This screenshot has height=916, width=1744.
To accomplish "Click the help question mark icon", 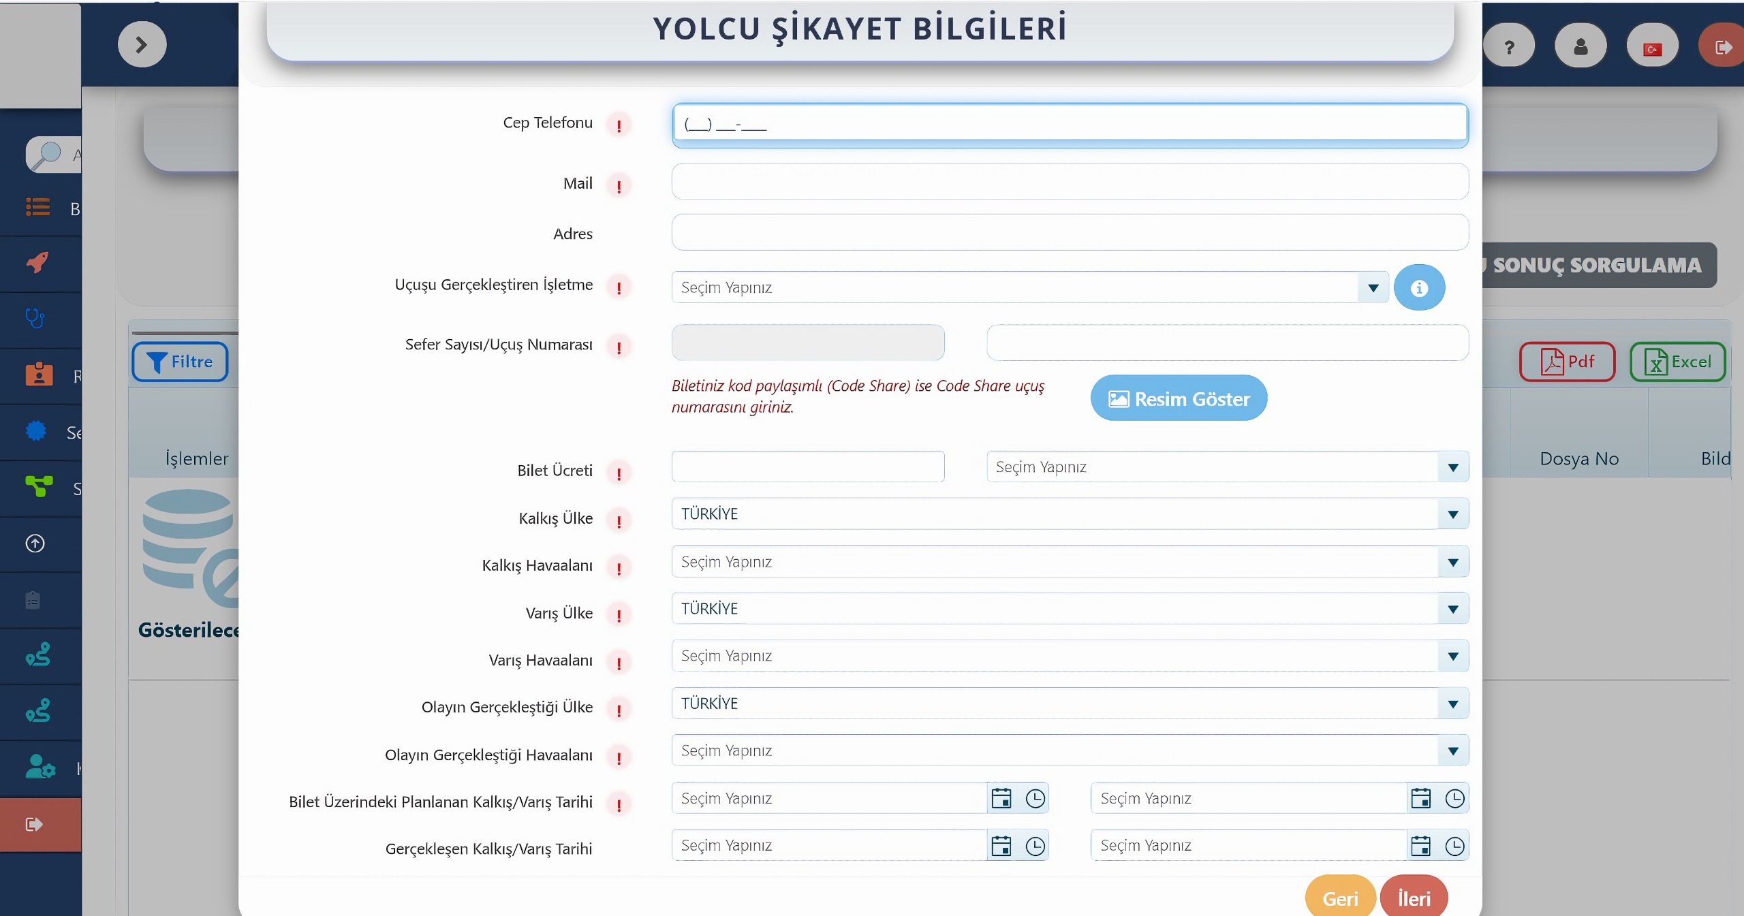I will point(1509,46).
